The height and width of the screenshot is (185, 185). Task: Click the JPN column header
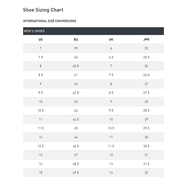tap(146, 39)
